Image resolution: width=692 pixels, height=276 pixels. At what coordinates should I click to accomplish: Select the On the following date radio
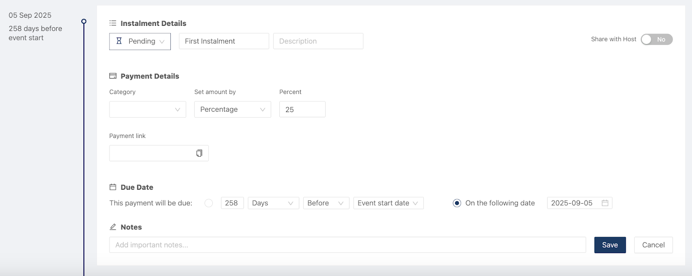point(457,203)
